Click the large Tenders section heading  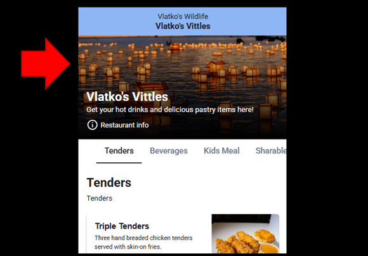click(109, 182)
